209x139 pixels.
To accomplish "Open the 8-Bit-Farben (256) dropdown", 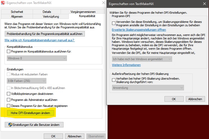I will point(27,81).
